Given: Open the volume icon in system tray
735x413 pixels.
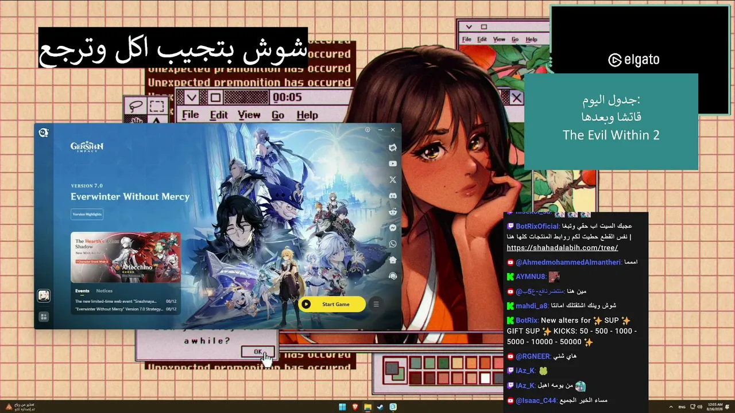Looking at the screenshot, I should point(699,407).
